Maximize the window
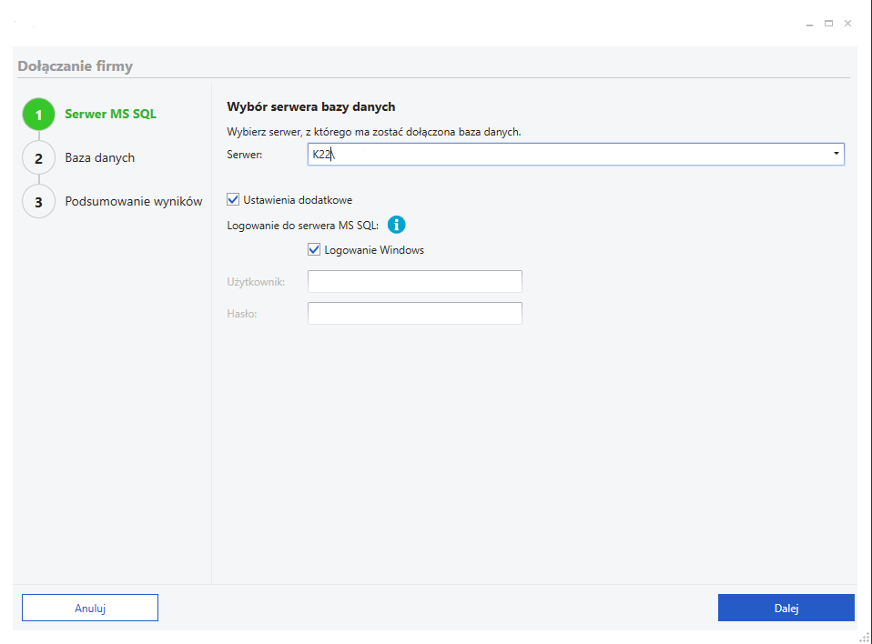This screenshot has width=872, height=644. (828, 24)
